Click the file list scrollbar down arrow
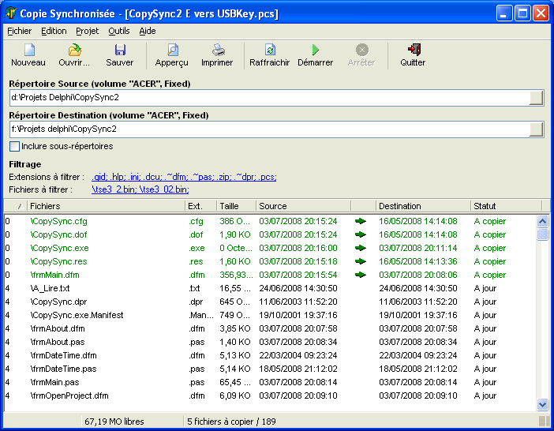Screen dimensions: 554x431 tap(542, 404)
